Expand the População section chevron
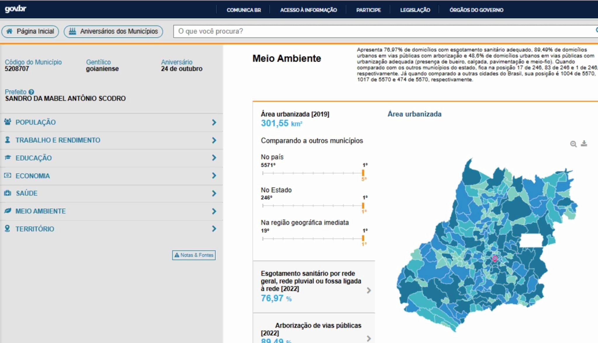The width and height of the screenshot is (598, 343). 214,122
